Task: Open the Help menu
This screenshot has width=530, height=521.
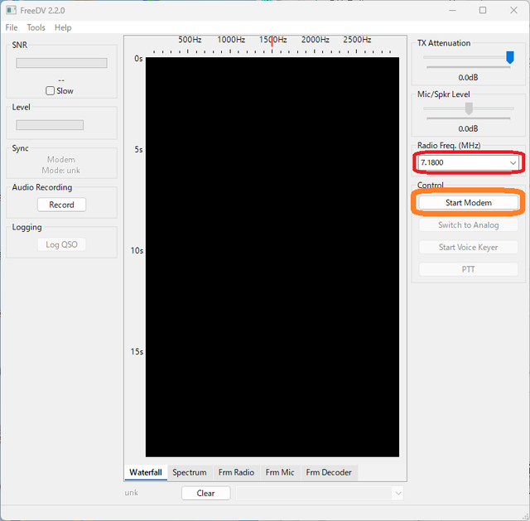Action: [63, 27]
